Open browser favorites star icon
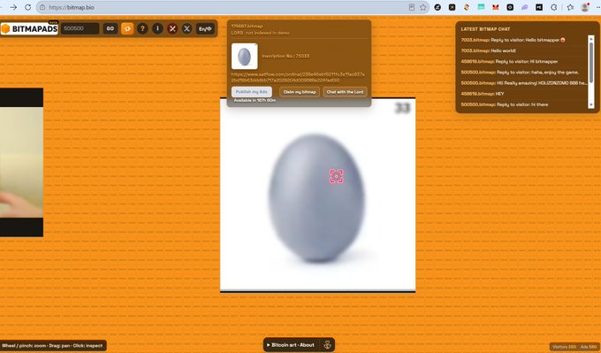This screenshot has width=601, height=353. [570, 7]
